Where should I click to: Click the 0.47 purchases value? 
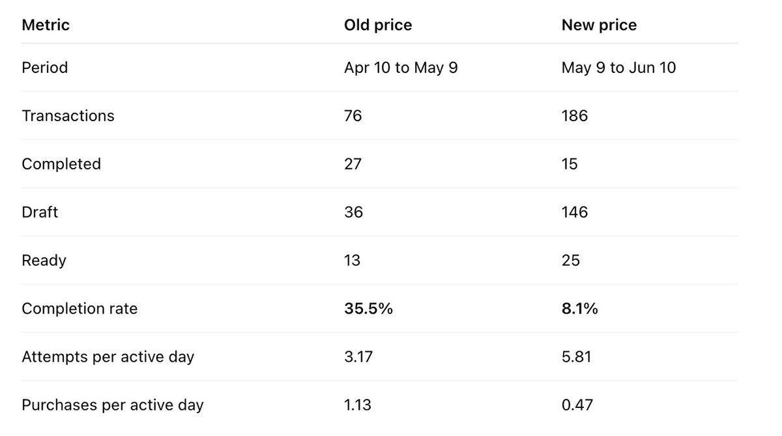point(577,405)
